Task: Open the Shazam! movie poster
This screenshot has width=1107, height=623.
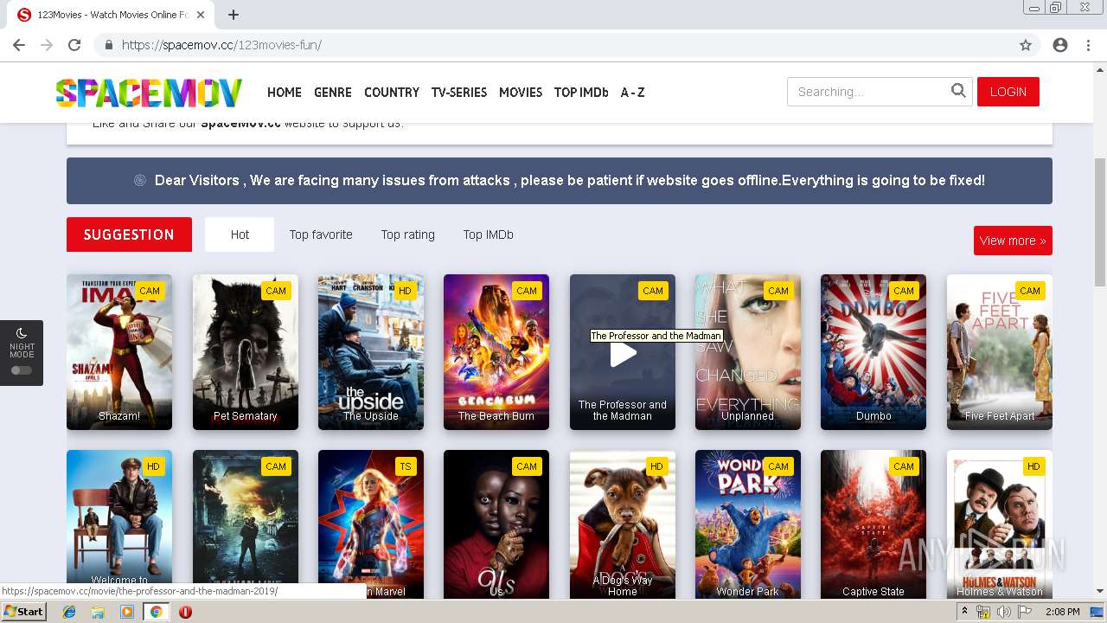Action: pos(119,352)
